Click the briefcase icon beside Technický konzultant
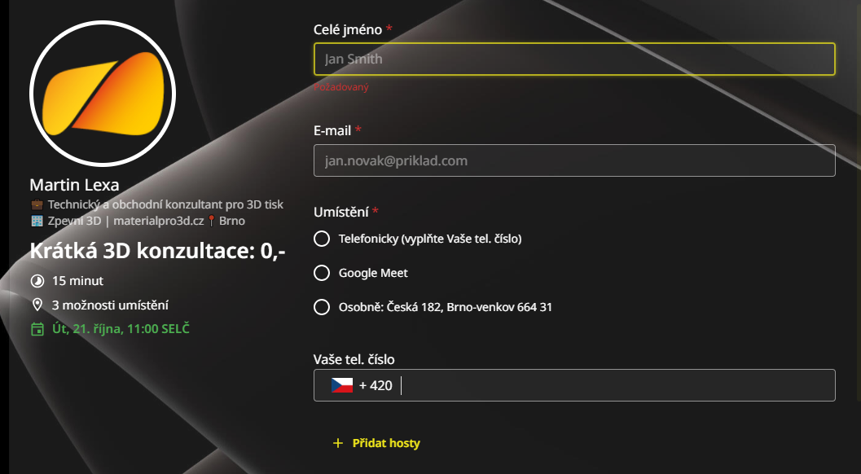 37,204
